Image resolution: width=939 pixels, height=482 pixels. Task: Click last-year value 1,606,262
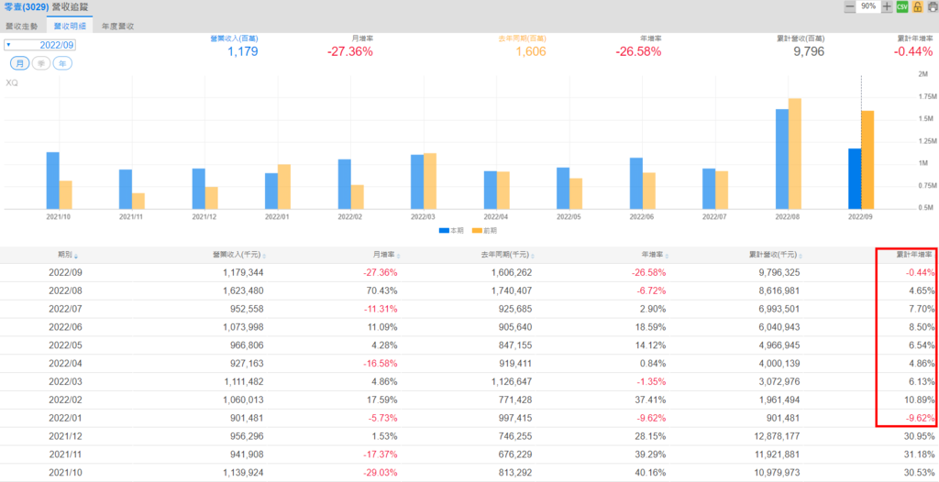512,273
